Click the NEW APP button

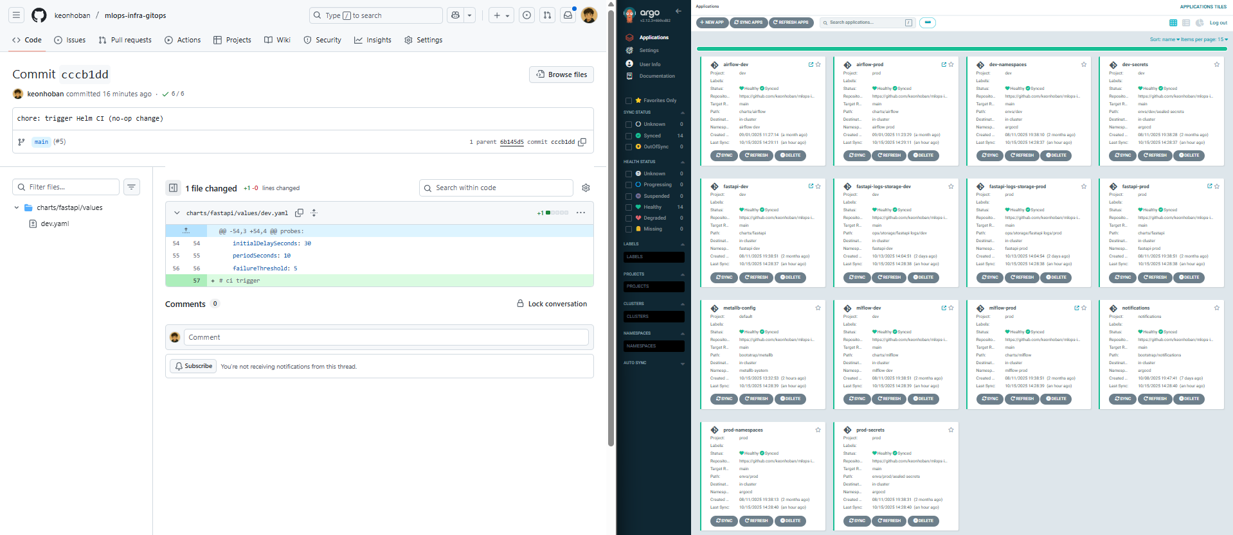[712, 22]
